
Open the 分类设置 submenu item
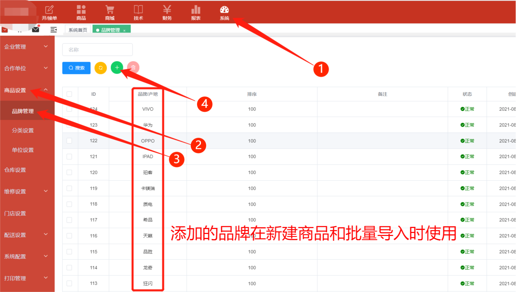tap(27, 130)
